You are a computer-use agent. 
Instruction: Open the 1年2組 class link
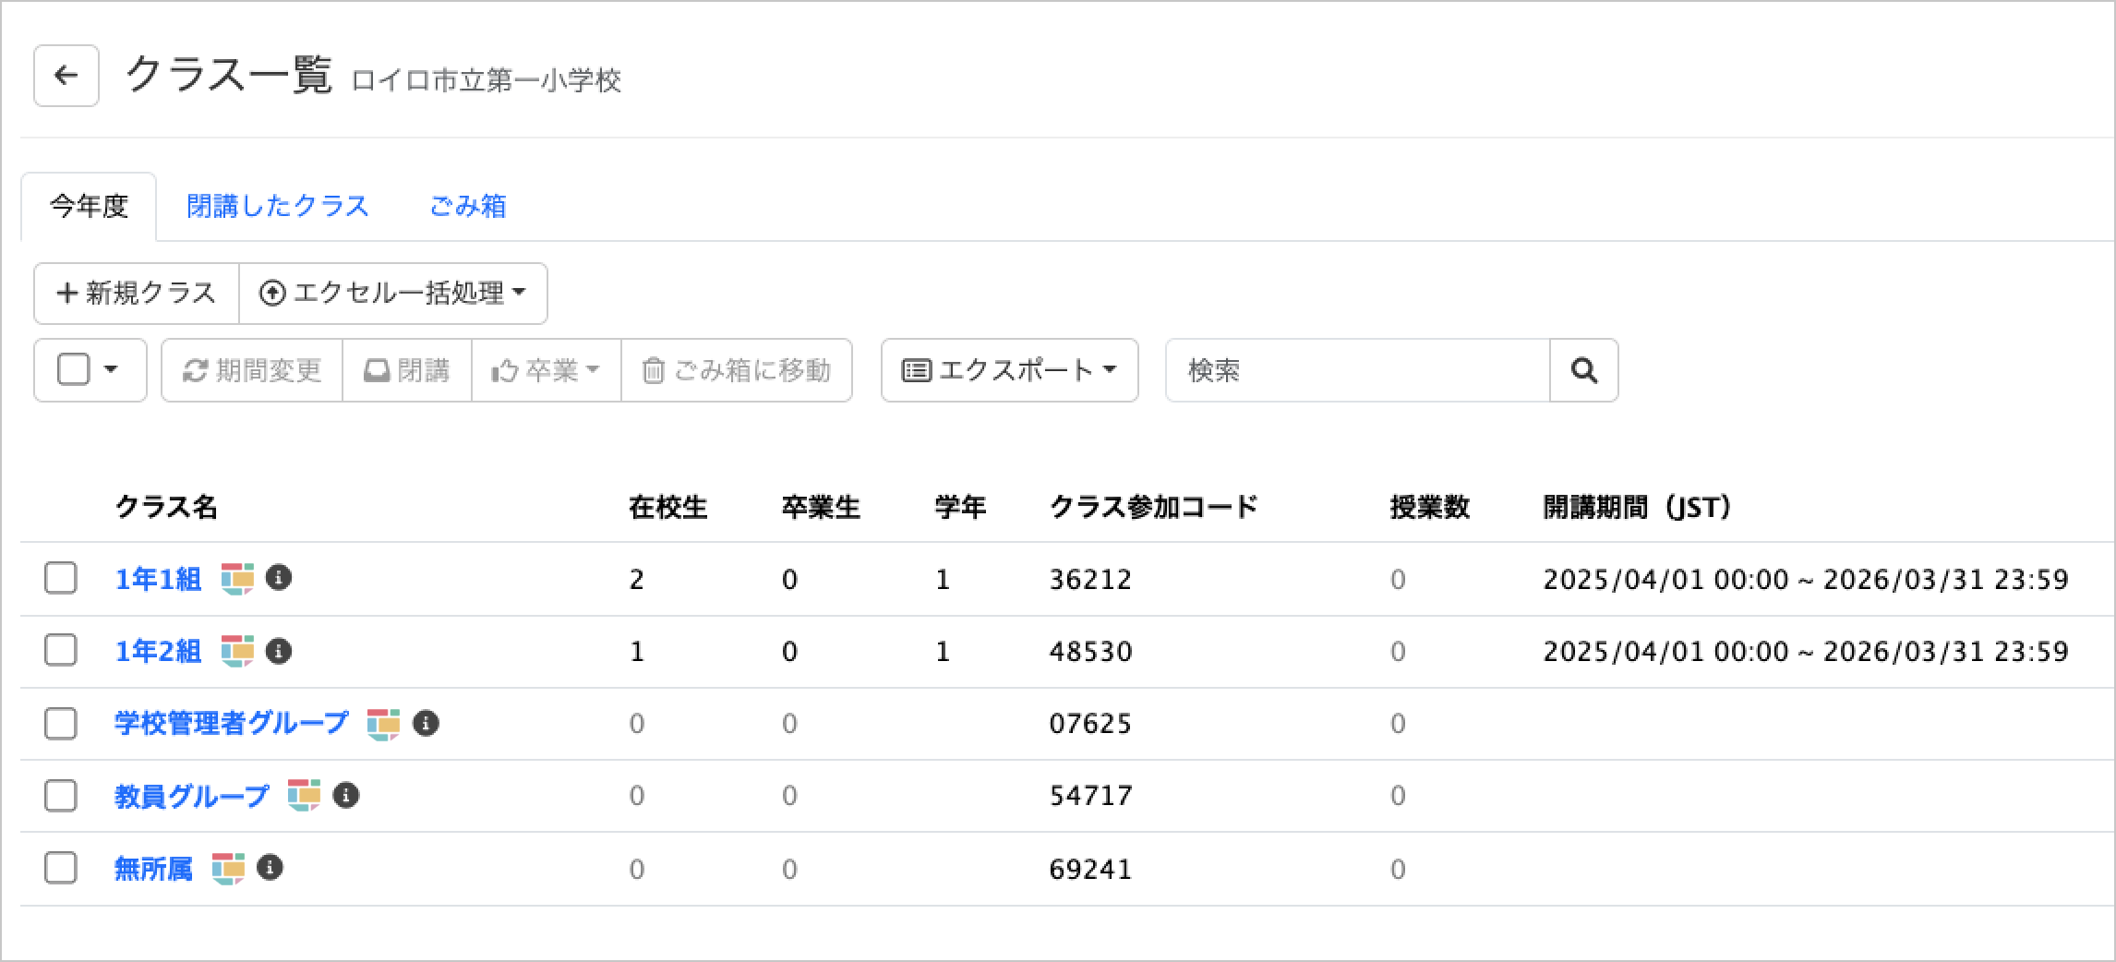coord(158,652)
